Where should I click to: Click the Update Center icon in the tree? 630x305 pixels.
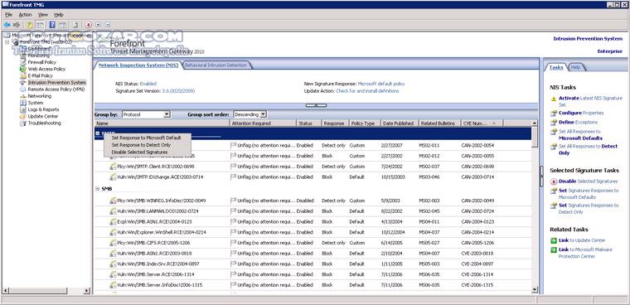(23, 117)
